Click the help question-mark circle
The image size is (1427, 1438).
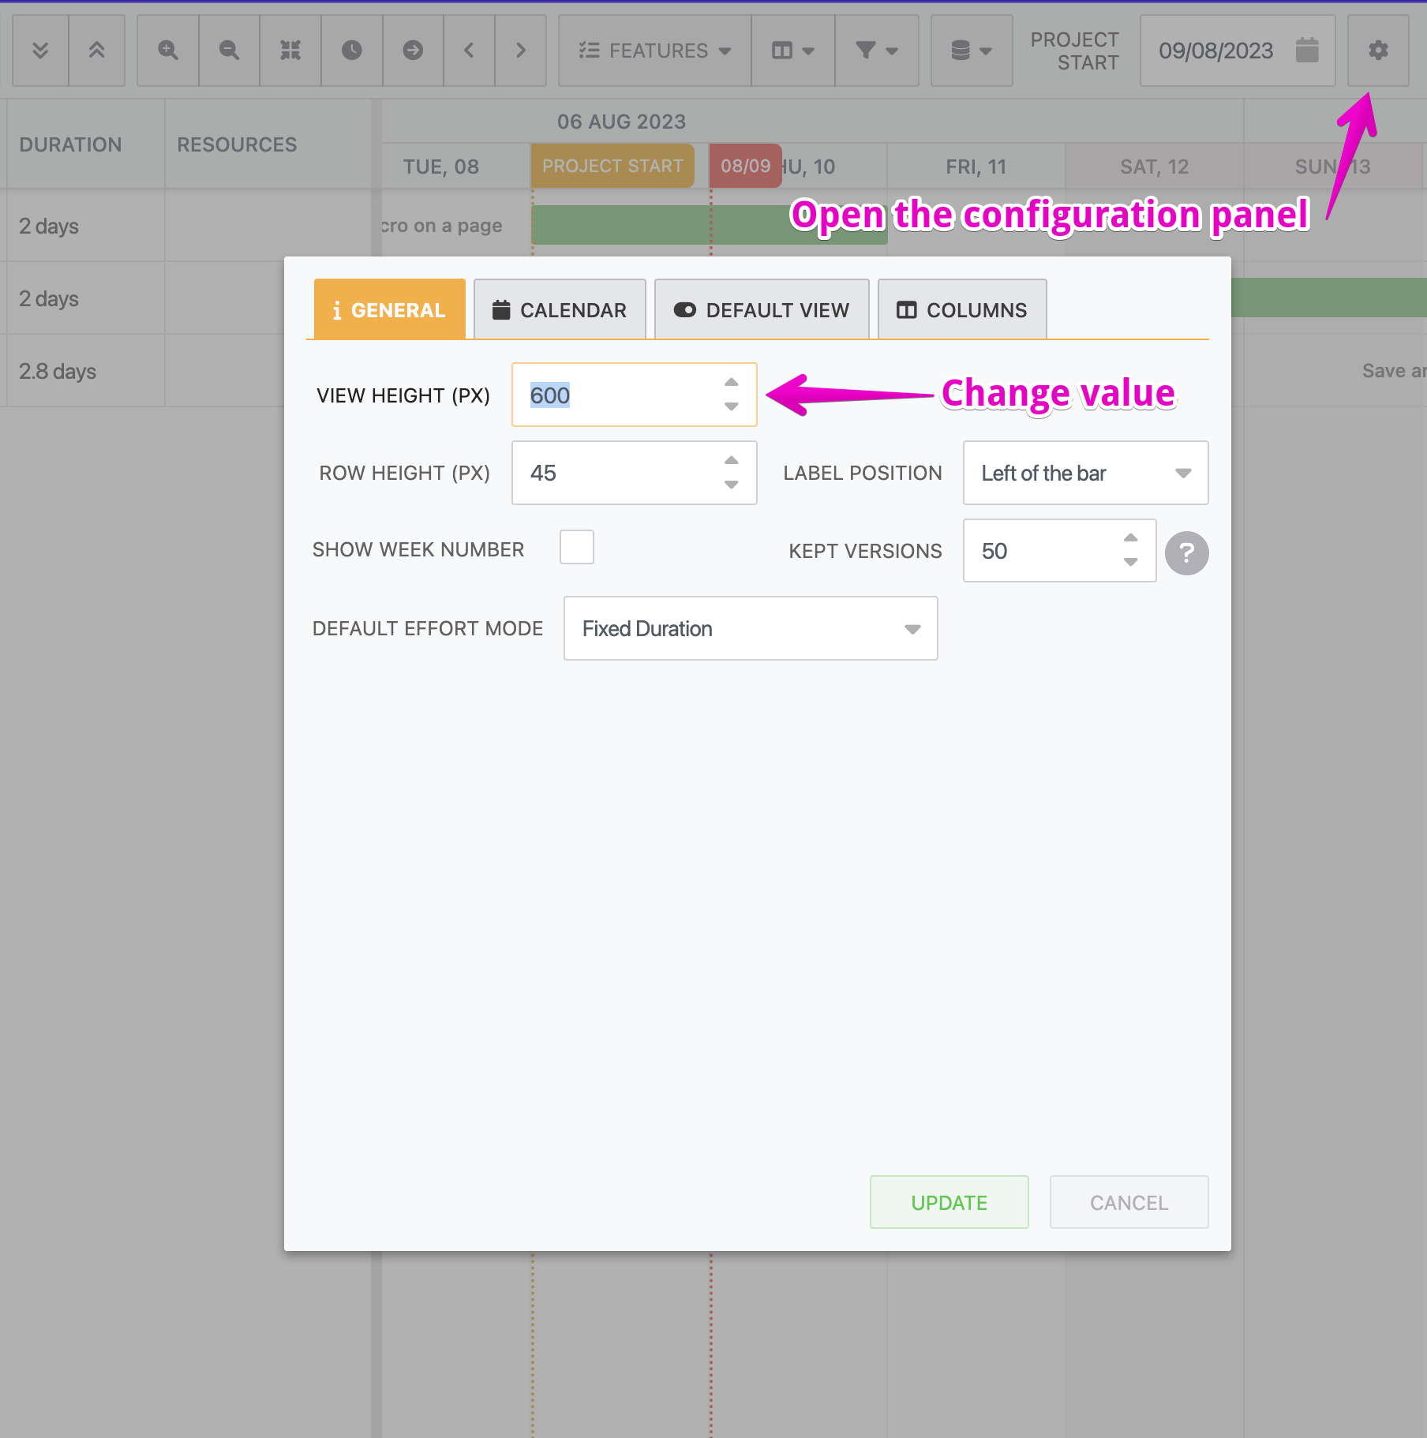[x=1186, y=552]
